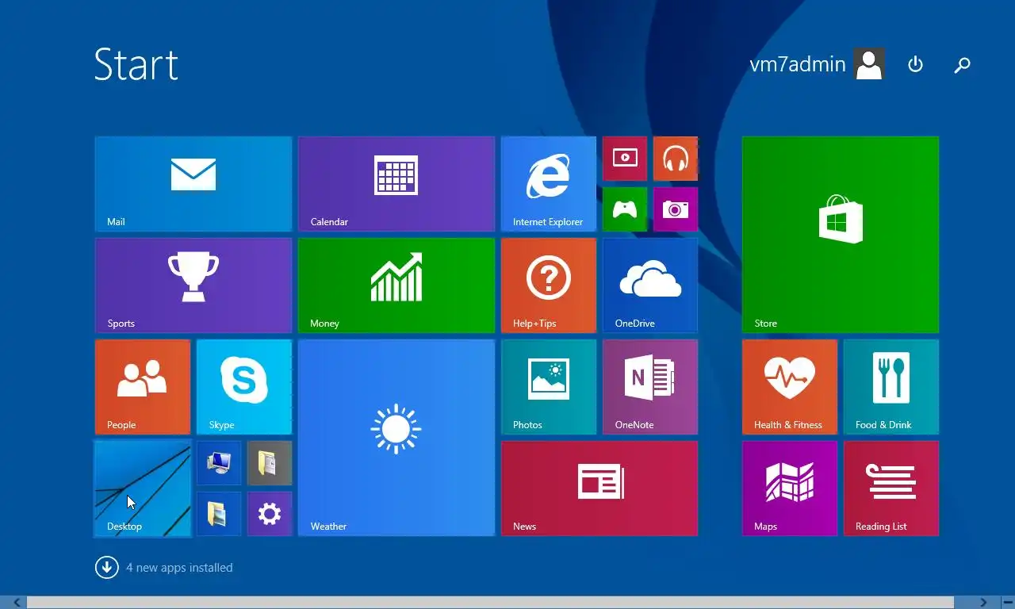This screenshot has width=1015, height=609.
Task: Open the small Video tile
Action: point(625,159)
